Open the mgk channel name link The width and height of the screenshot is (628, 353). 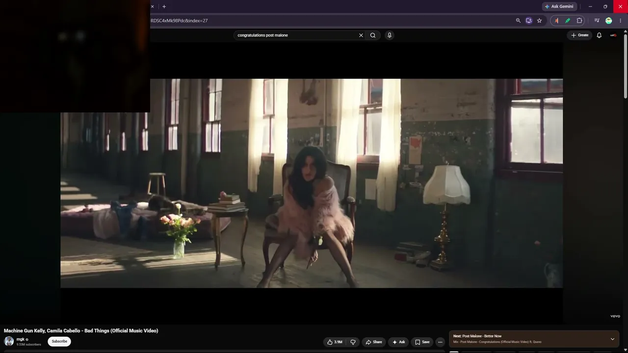point(21,339)
